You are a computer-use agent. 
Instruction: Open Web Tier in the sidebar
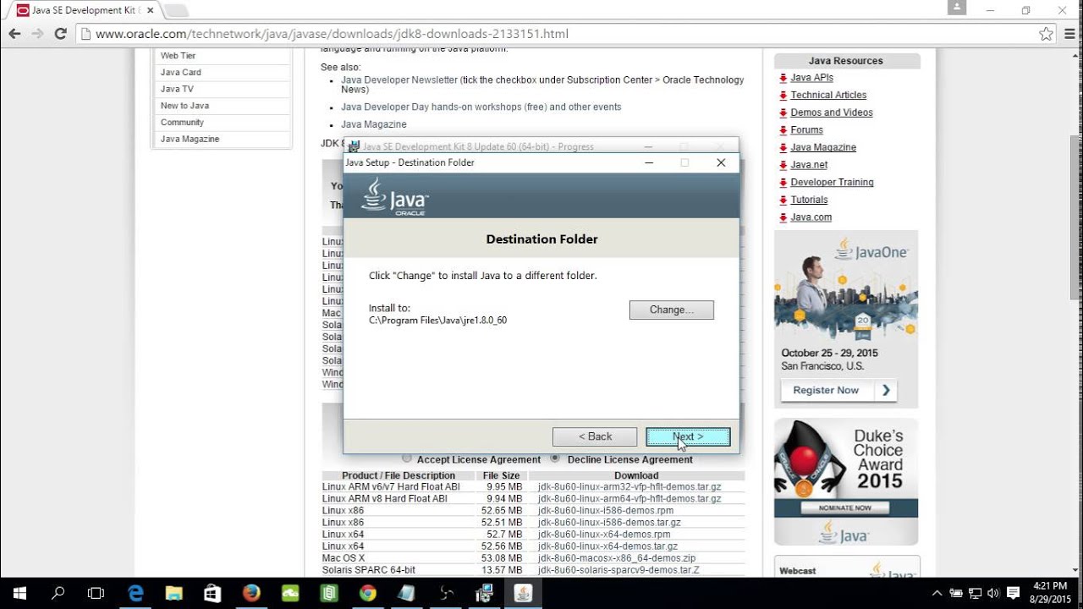point(178,56)
